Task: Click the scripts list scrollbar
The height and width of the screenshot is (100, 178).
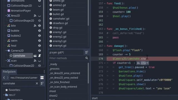Action: (x=88, y=13)
